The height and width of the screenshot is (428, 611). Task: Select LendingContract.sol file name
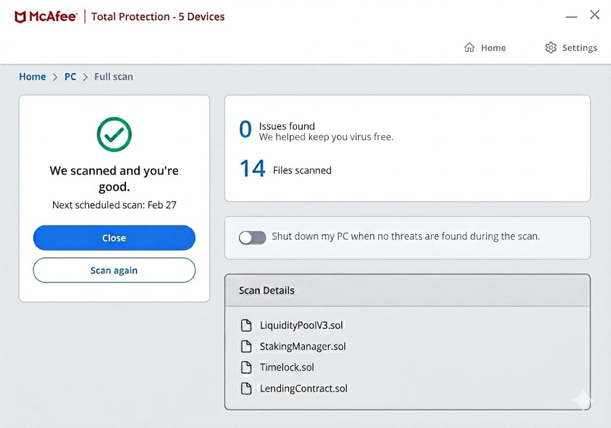point(304,388)
